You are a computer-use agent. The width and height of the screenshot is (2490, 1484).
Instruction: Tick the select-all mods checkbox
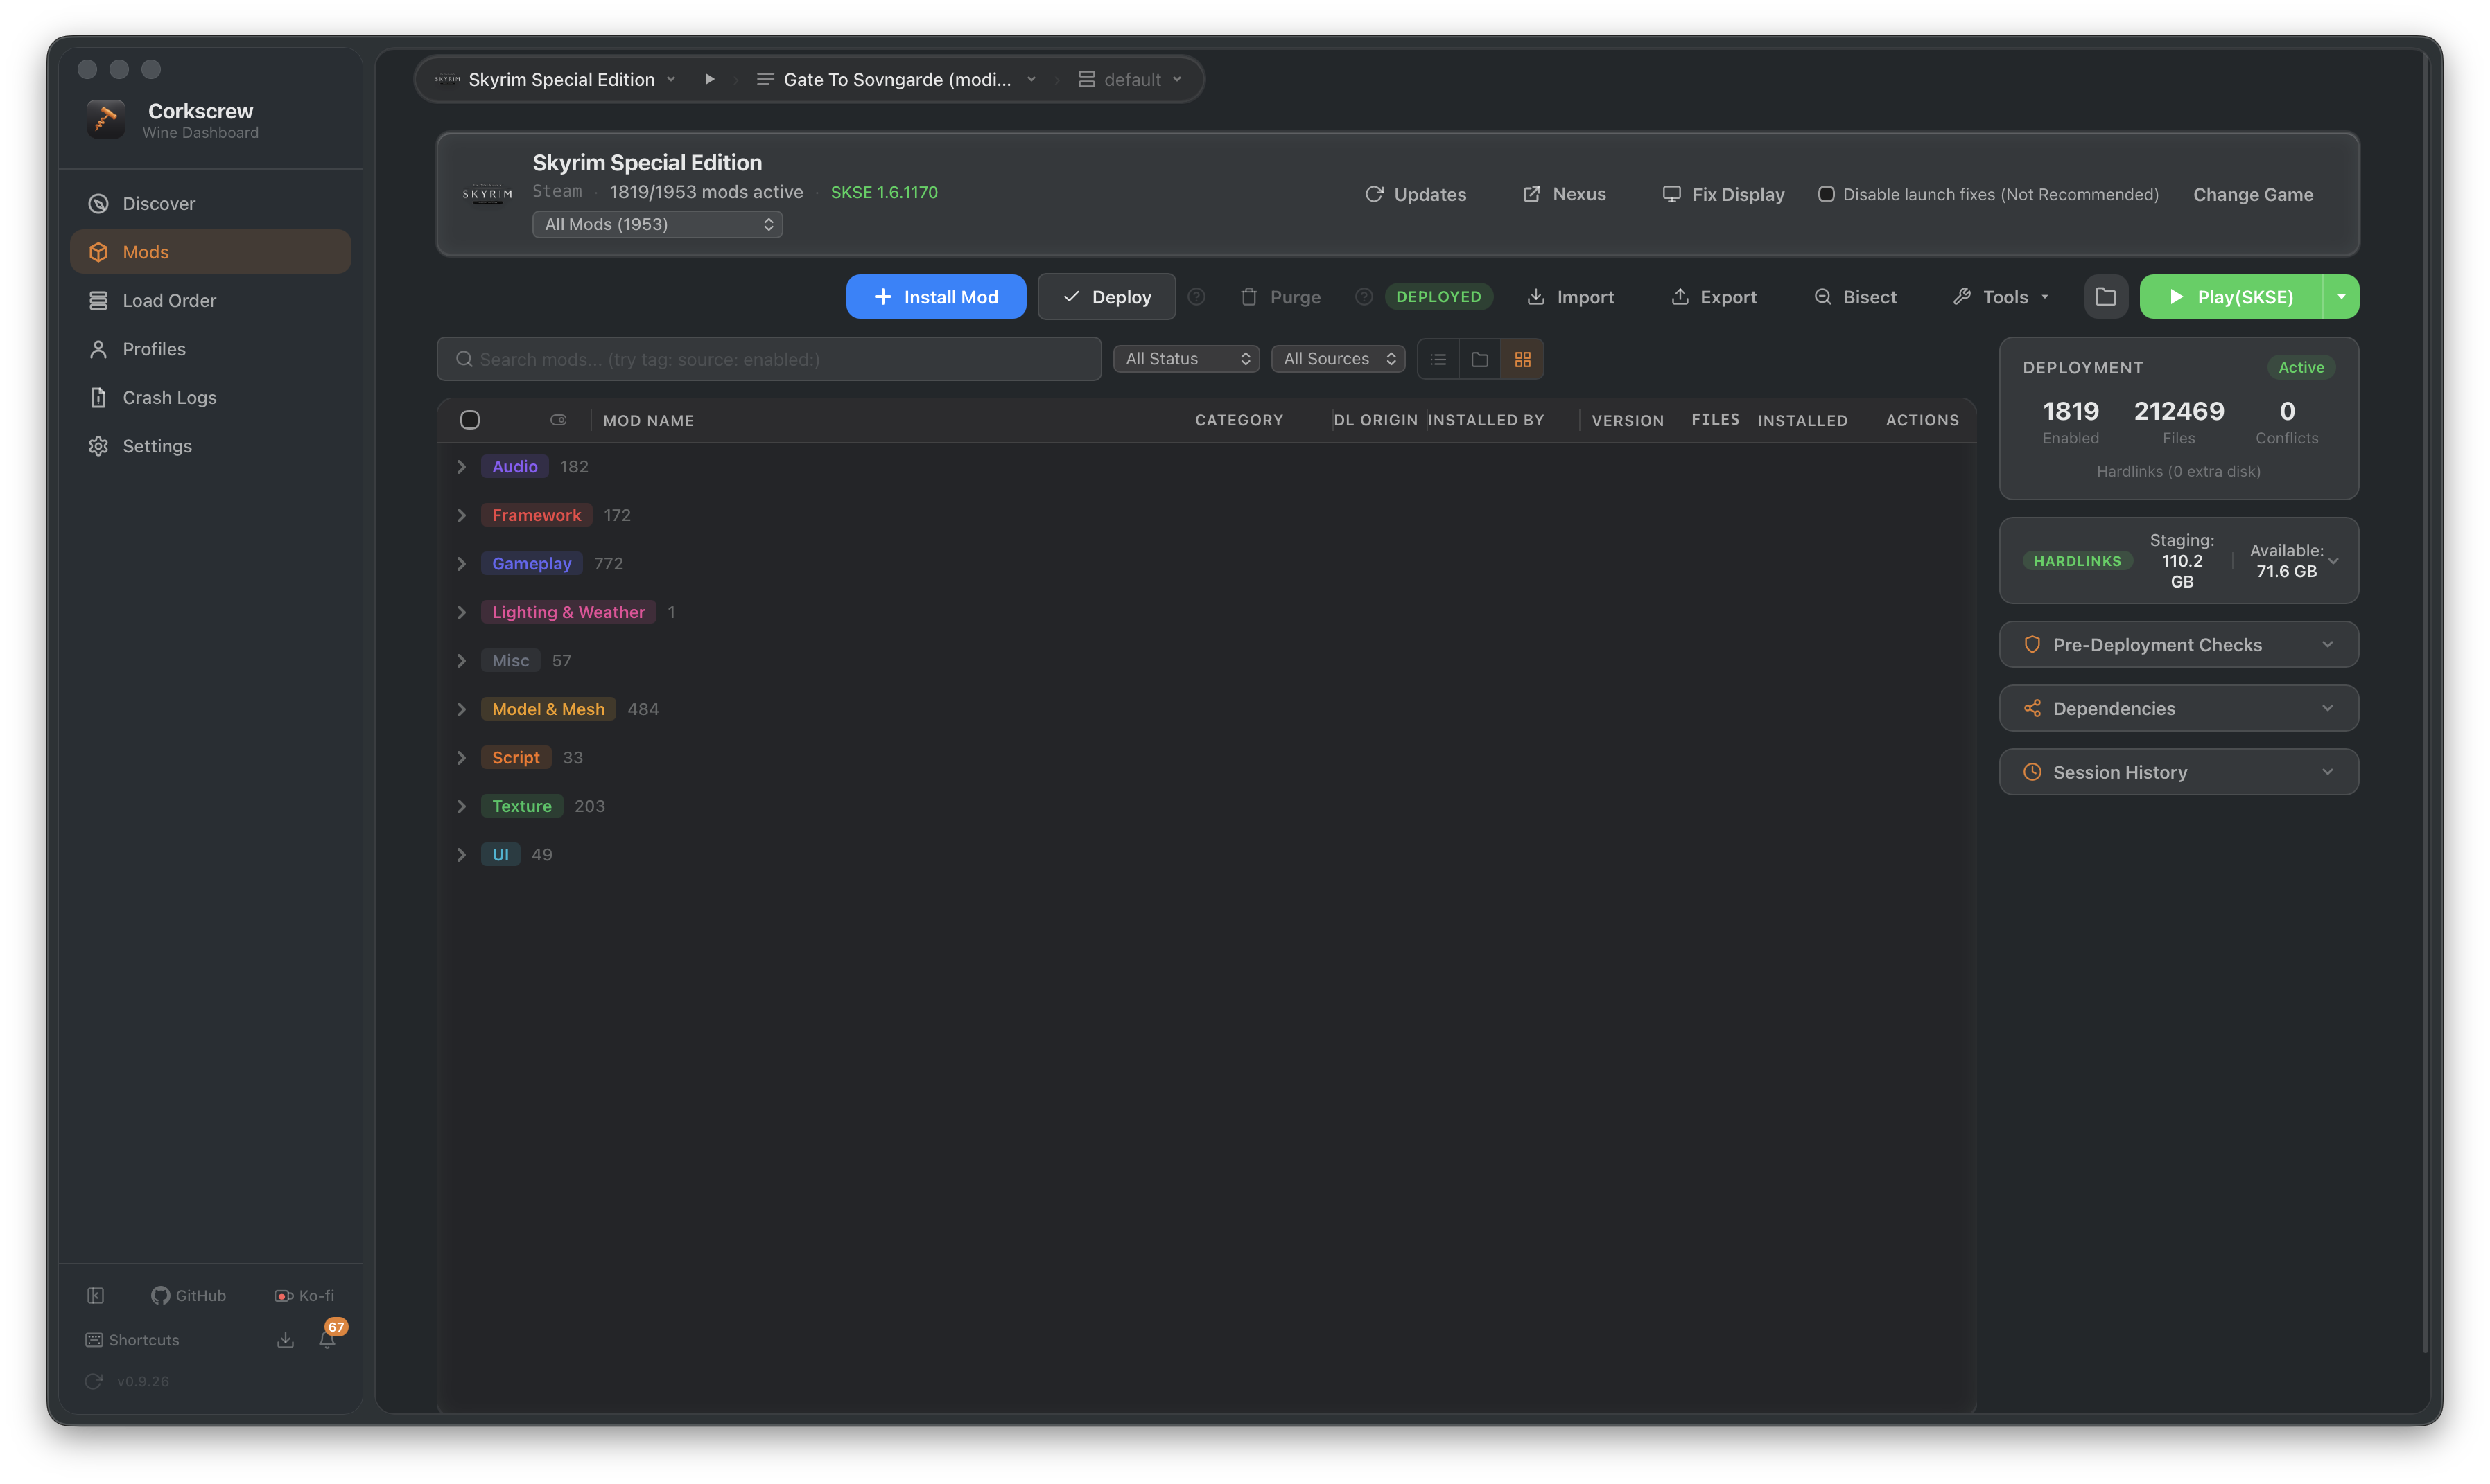point(470,420)
